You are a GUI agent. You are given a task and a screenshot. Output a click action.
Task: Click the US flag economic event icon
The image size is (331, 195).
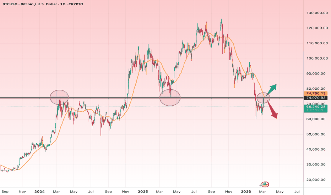point(265,184)
